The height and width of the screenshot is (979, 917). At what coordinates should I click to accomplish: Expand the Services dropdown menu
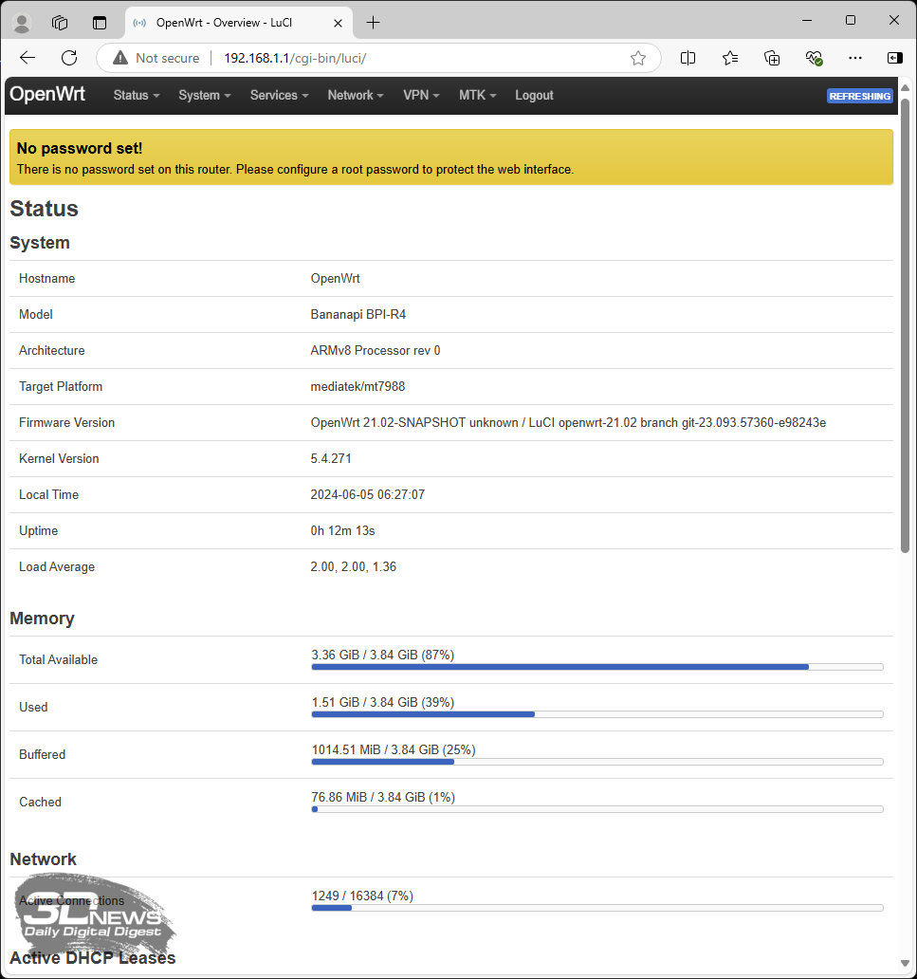tap(280, 96)
